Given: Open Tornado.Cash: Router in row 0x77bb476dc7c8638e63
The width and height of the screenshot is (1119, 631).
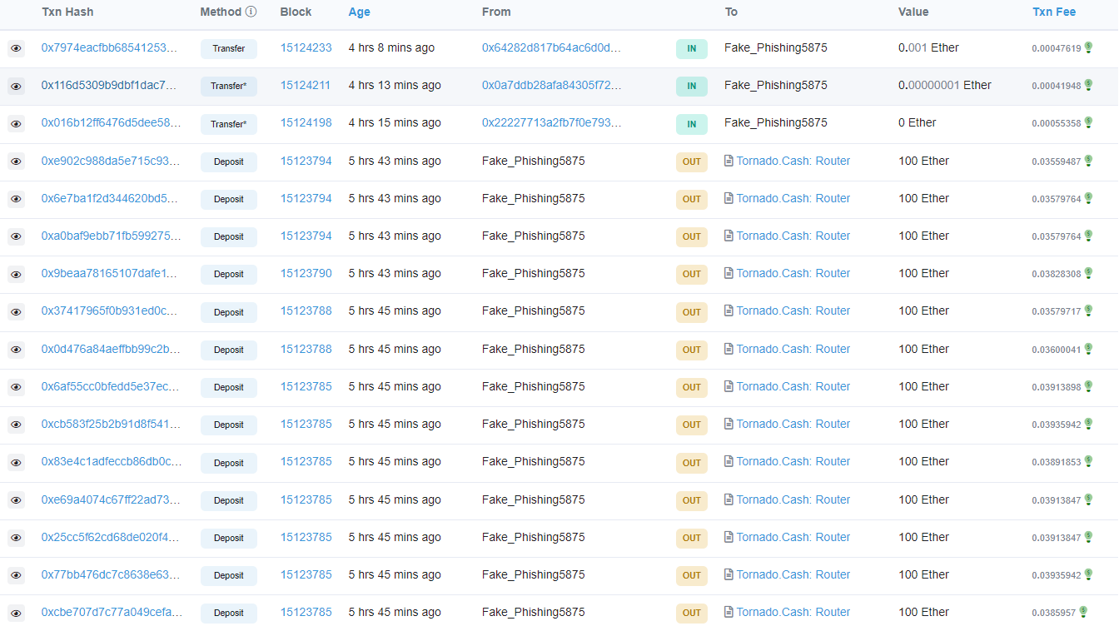Looking at the screenshot, I should pyautogui.click(x=793, y=574).
